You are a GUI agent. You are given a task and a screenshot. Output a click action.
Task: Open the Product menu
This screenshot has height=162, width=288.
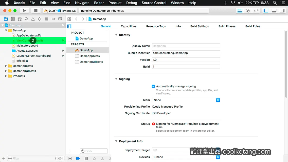(x=115, y=3)
